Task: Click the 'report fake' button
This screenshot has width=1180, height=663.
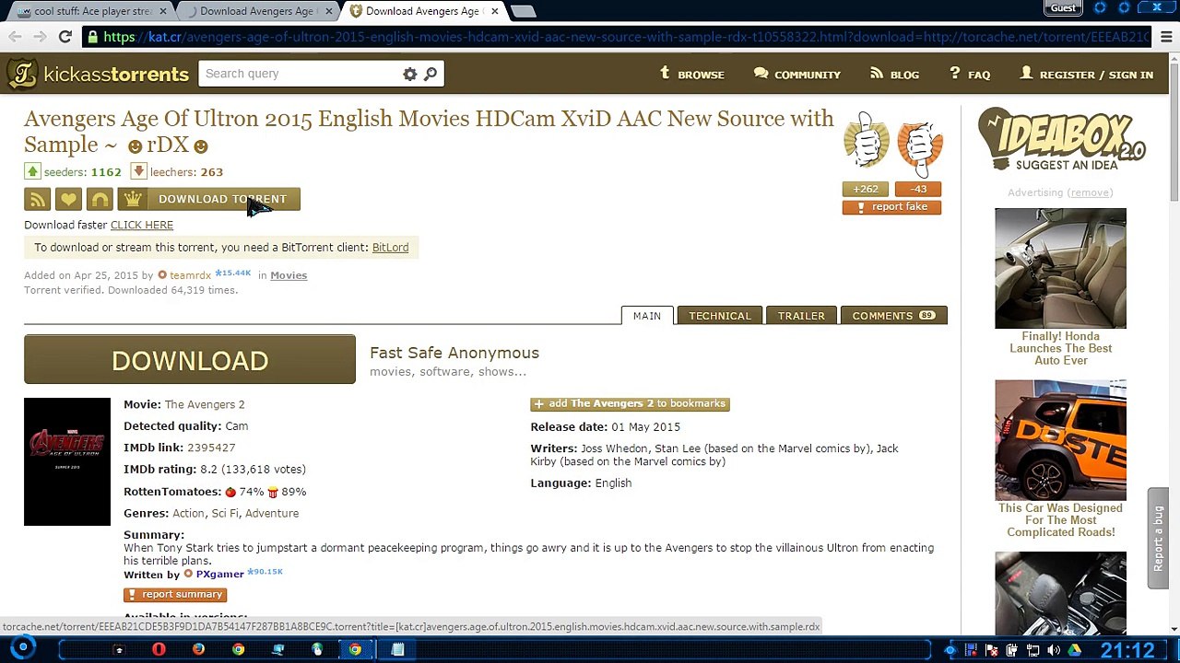Action: pos(891,207)
